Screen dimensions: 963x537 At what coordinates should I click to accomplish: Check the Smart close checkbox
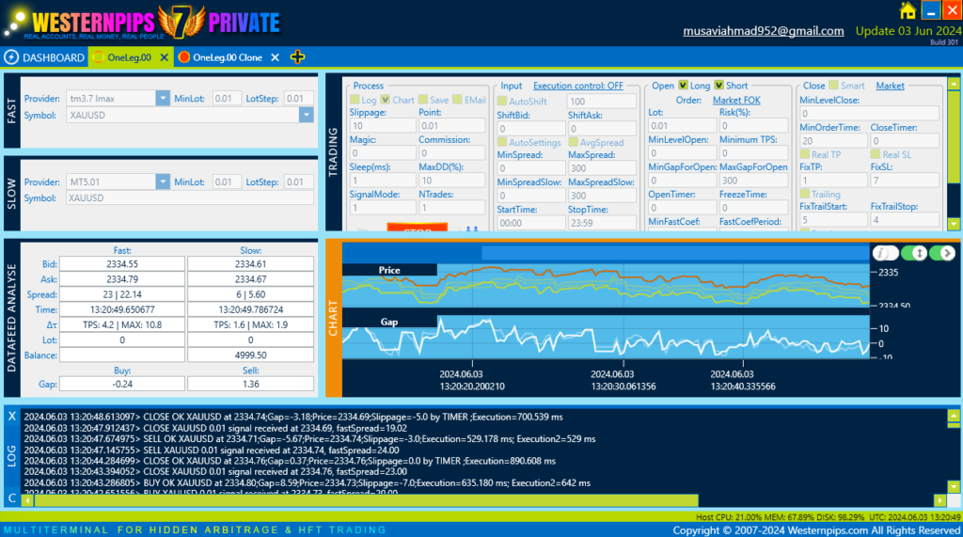833,86
